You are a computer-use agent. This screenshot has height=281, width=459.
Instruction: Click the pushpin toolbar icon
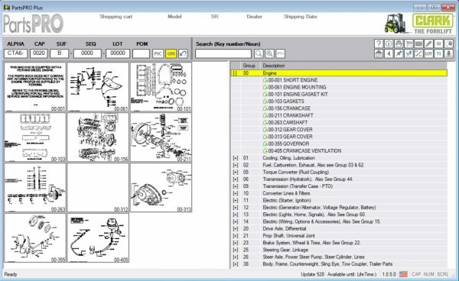click(399, 53)
